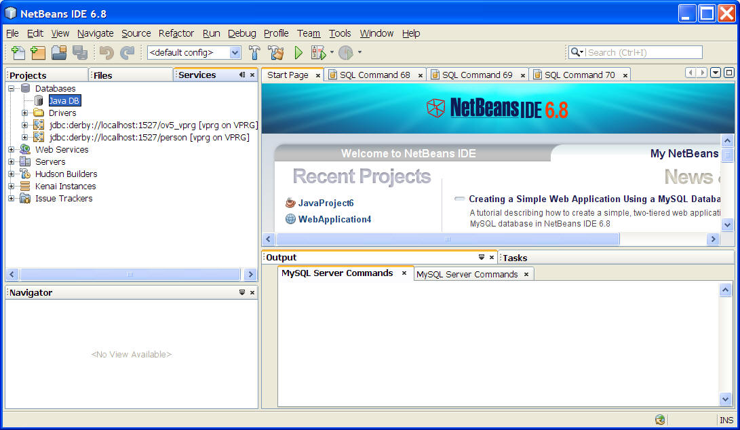
Task: Open the Debug icon dropdown arrow
Action: tap(332, 52)
